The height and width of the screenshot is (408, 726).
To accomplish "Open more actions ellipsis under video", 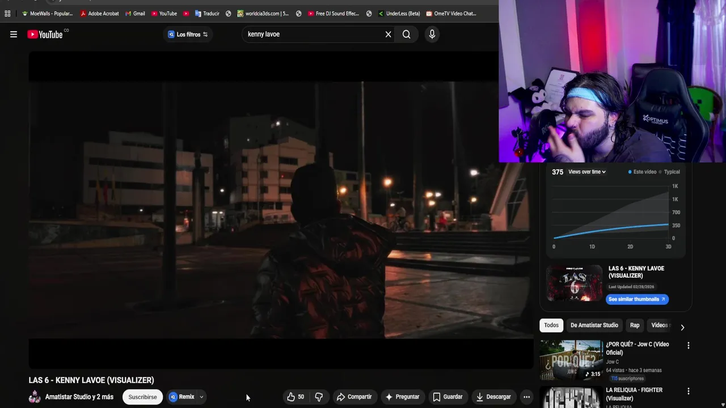I will [527, 397].
